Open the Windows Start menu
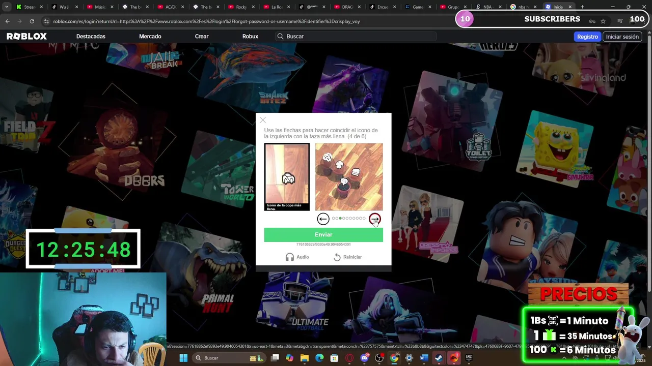 coord(183,358)
